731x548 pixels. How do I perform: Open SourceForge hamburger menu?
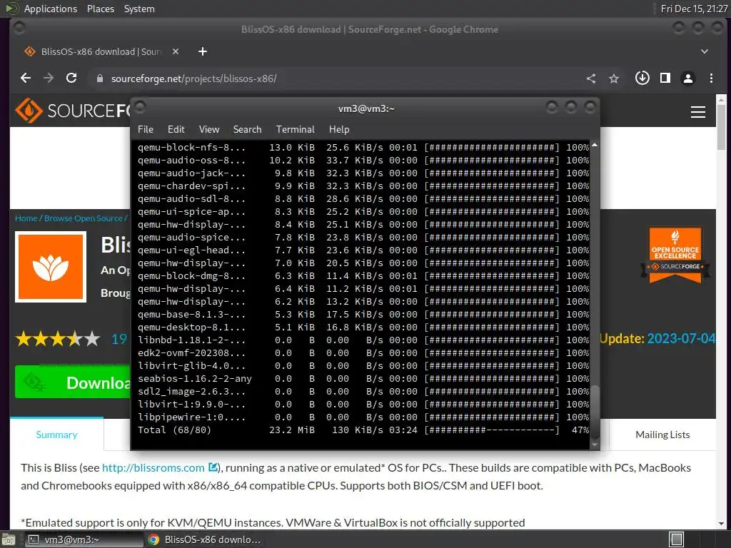click(x=698, y=112)
